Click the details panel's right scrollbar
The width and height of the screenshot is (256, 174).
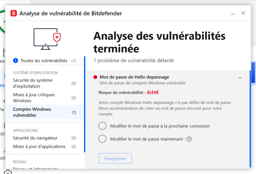click(250, 118)
